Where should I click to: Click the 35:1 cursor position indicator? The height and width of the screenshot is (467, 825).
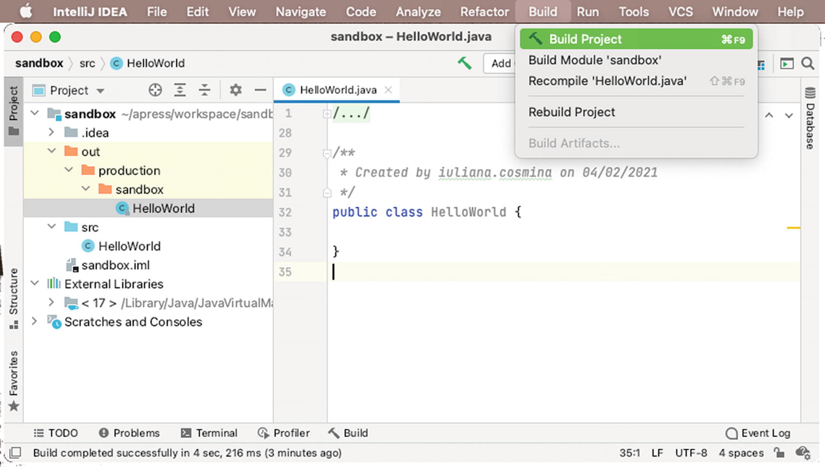(629, 453)
